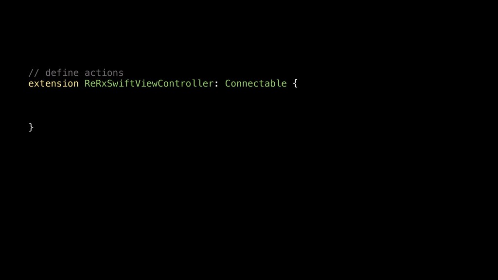The height and width of the screenshot is (280, 498).
Task: Click "View" inside ReRxSwiftViewController
Action: [146, 84]
